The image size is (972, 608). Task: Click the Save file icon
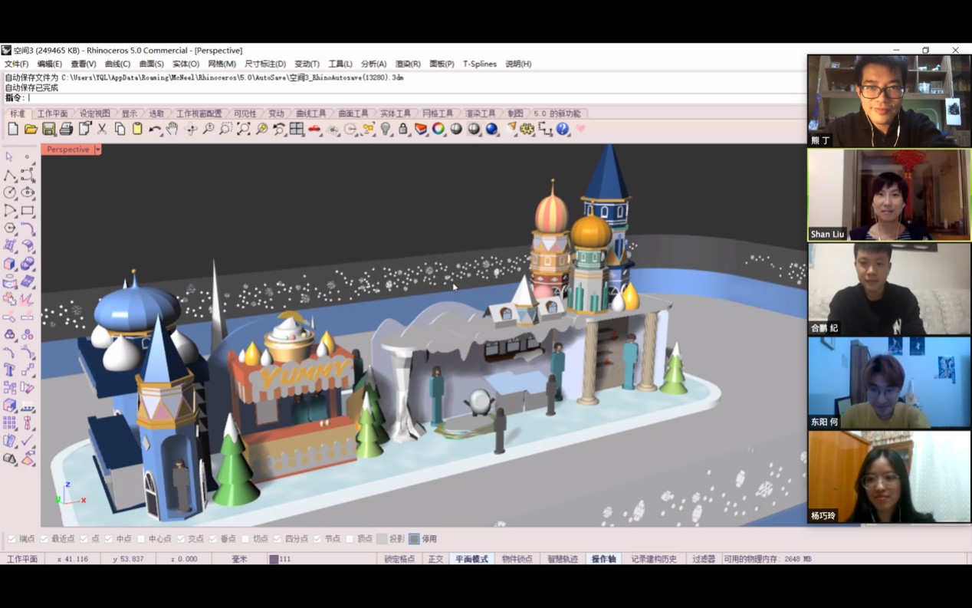pos(48,130)
